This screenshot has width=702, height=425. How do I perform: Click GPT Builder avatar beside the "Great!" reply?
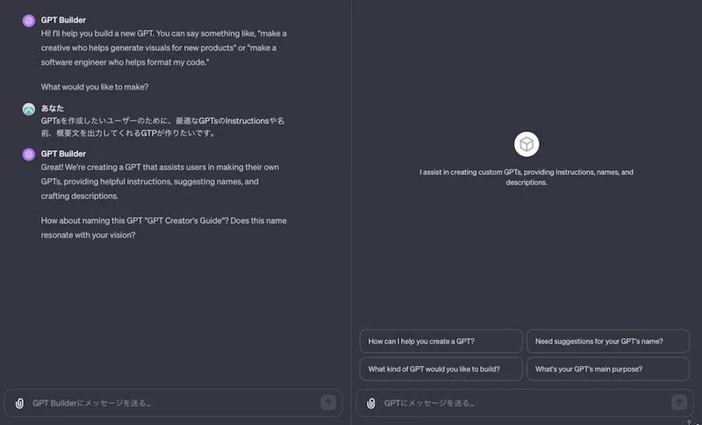(29, 155)
